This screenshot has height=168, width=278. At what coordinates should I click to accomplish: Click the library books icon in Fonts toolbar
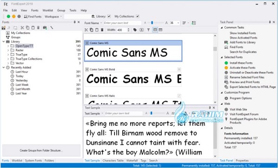click(45, 28)
